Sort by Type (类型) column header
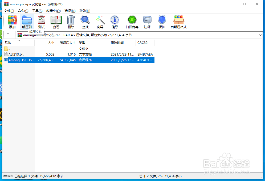 (93, 43)
